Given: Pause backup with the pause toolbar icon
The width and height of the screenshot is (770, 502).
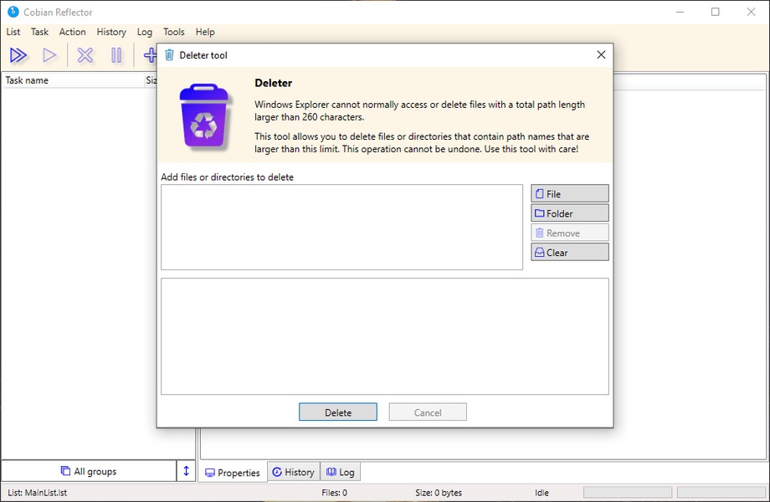Looking at the screenshot, I should pos(116,55).
